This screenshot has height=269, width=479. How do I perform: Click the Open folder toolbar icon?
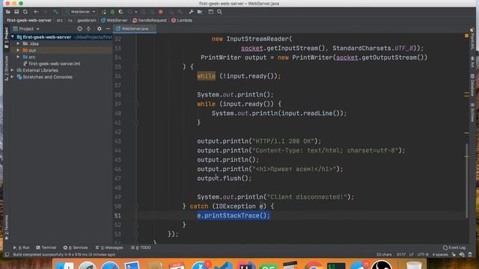8,12
